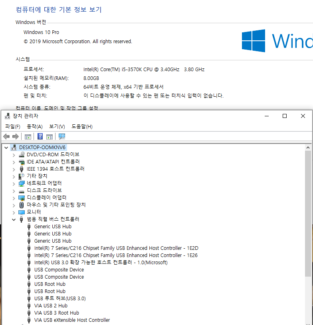Click the USB icon beside VIA USB 2 Hub

click(29, 306)
